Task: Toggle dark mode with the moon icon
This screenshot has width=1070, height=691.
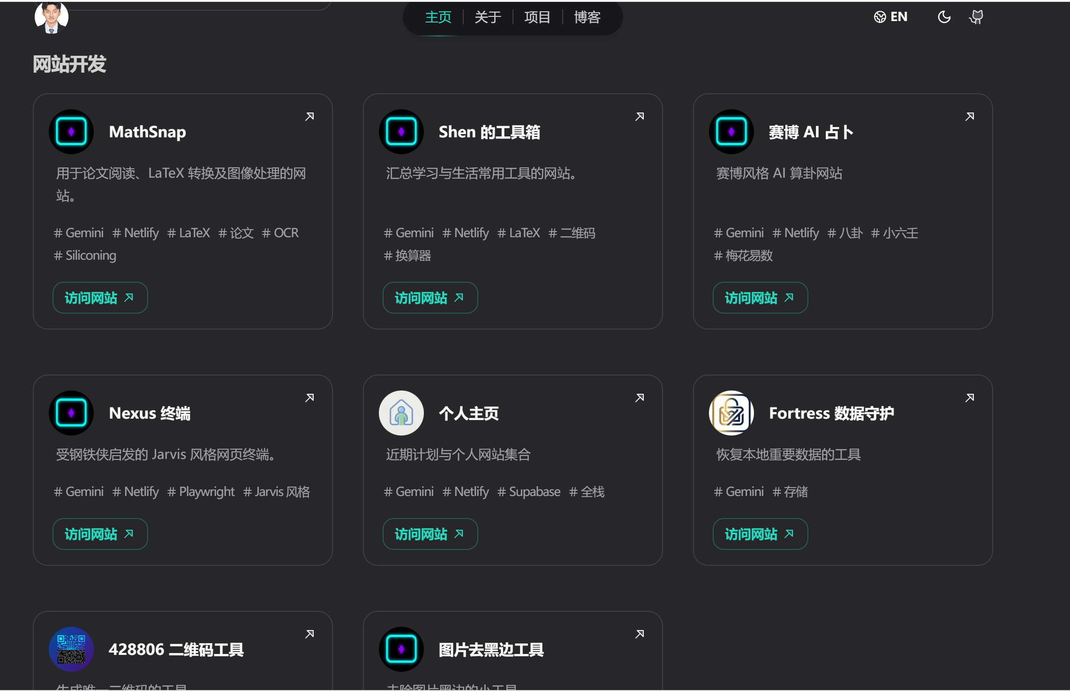Action: pyautogui.click(x=944, y=16)
